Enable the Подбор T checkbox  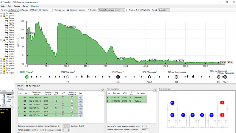(128, 10)
